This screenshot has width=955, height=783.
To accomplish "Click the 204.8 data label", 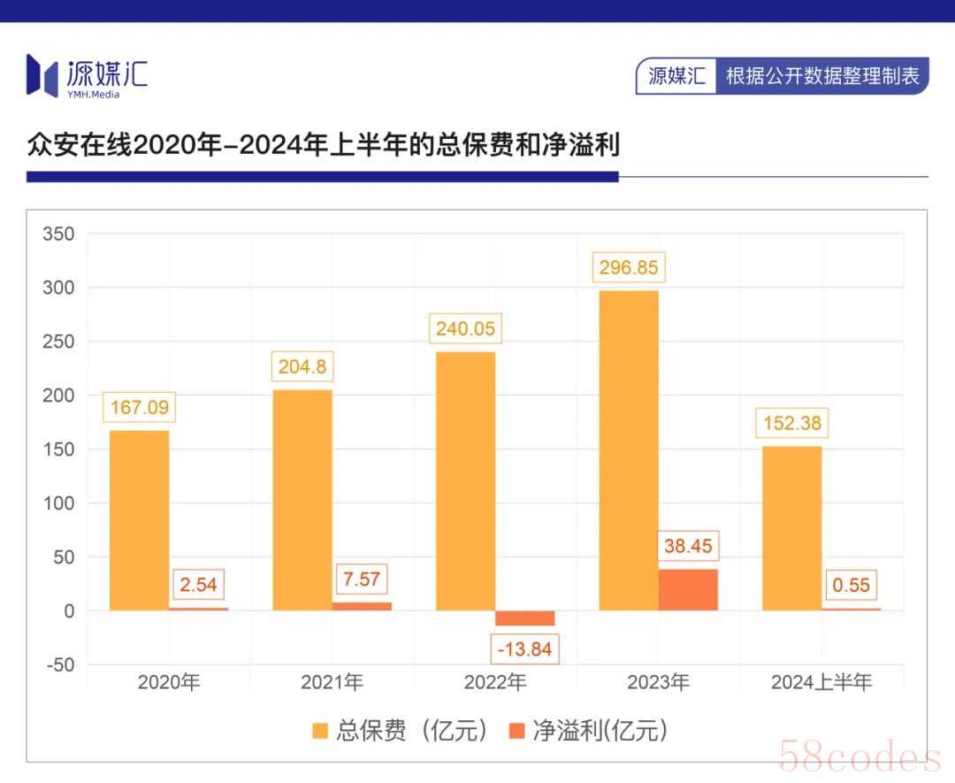I will click(302, 367).
